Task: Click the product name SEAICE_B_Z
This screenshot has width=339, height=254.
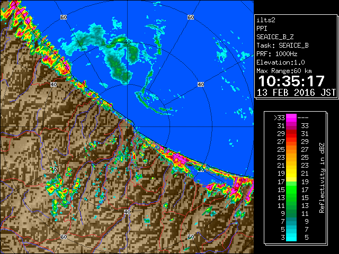Action: click(x=275, y=37)
